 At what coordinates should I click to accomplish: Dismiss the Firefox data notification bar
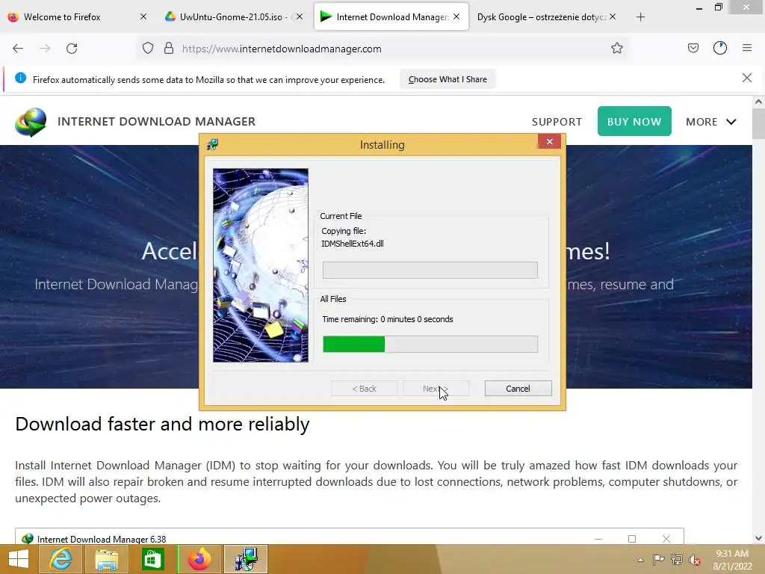click(746, 78)
